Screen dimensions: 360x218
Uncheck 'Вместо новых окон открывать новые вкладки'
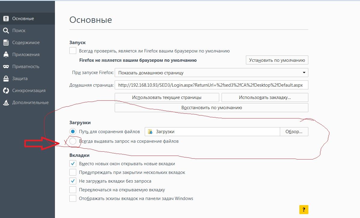coord(73,164)
